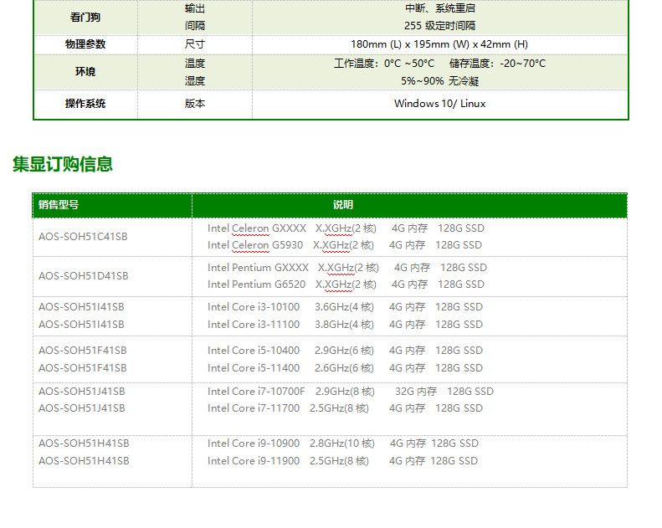Viewport: 662px width, 528px height.
Task: Select the 环境 row label
Action: click(x=85, y=73)
